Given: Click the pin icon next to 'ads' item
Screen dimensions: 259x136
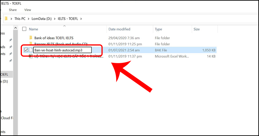Looking at the screenshot, I should tap(11, 47).
